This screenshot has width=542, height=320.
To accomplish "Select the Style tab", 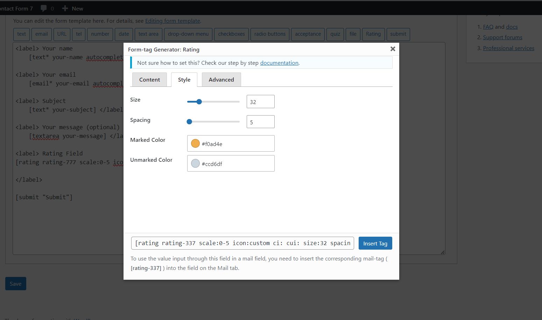I will (184, 80).
